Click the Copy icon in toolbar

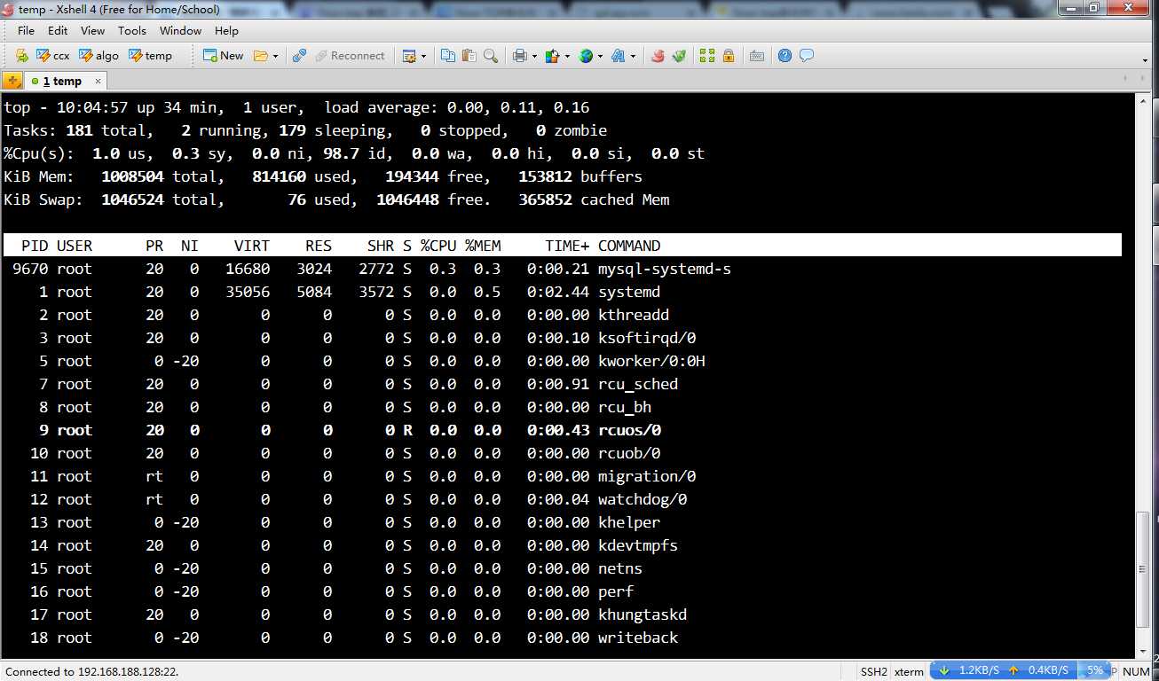coord(448,55)
